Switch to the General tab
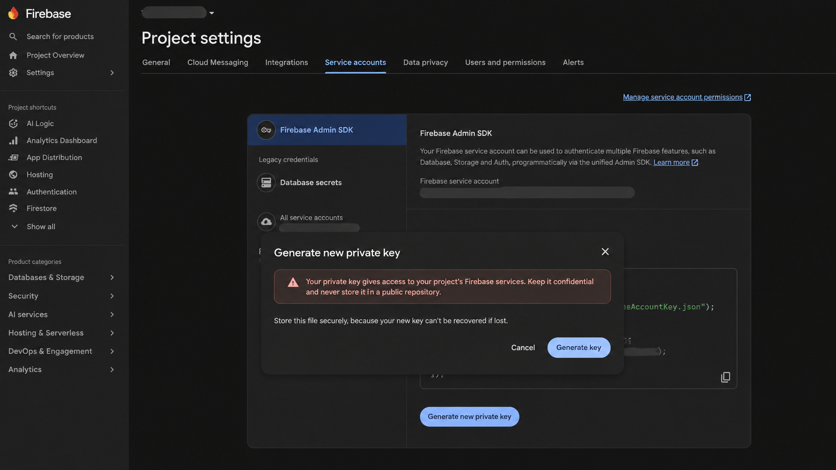The height and width of the screenshot is (470, 836). coord(156,62)
